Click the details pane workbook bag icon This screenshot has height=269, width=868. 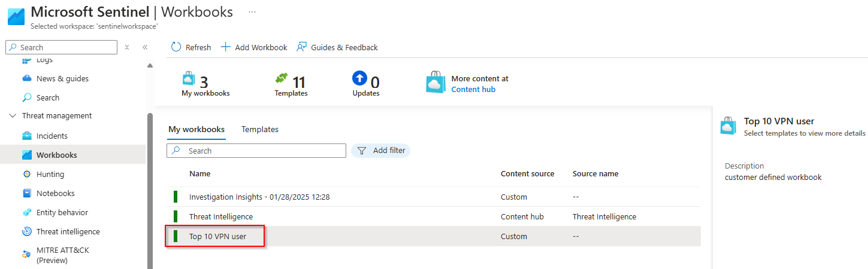click(728, 126)
